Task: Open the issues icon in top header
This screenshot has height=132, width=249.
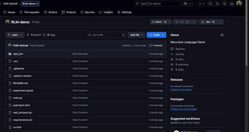Action: [210, 4]
